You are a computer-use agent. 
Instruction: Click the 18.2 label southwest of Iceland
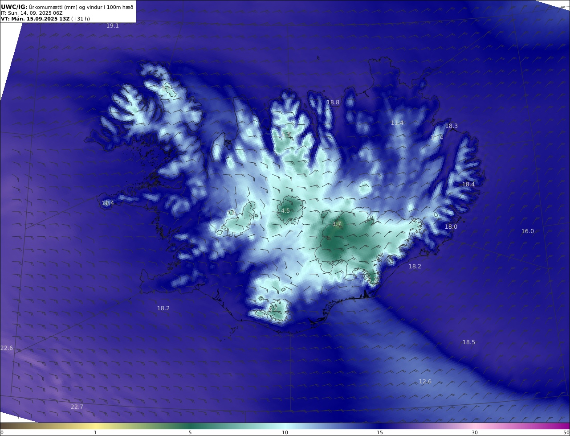click(x=163, y=308)
